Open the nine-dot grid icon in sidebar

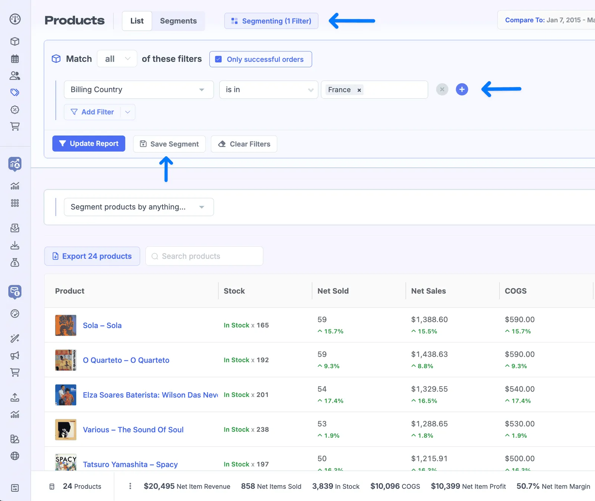click(15, 203)
